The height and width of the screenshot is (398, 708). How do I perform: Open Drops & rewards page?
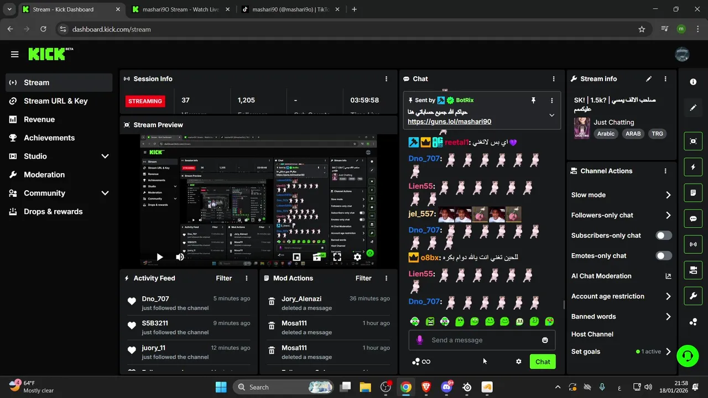tap(59, 212)
